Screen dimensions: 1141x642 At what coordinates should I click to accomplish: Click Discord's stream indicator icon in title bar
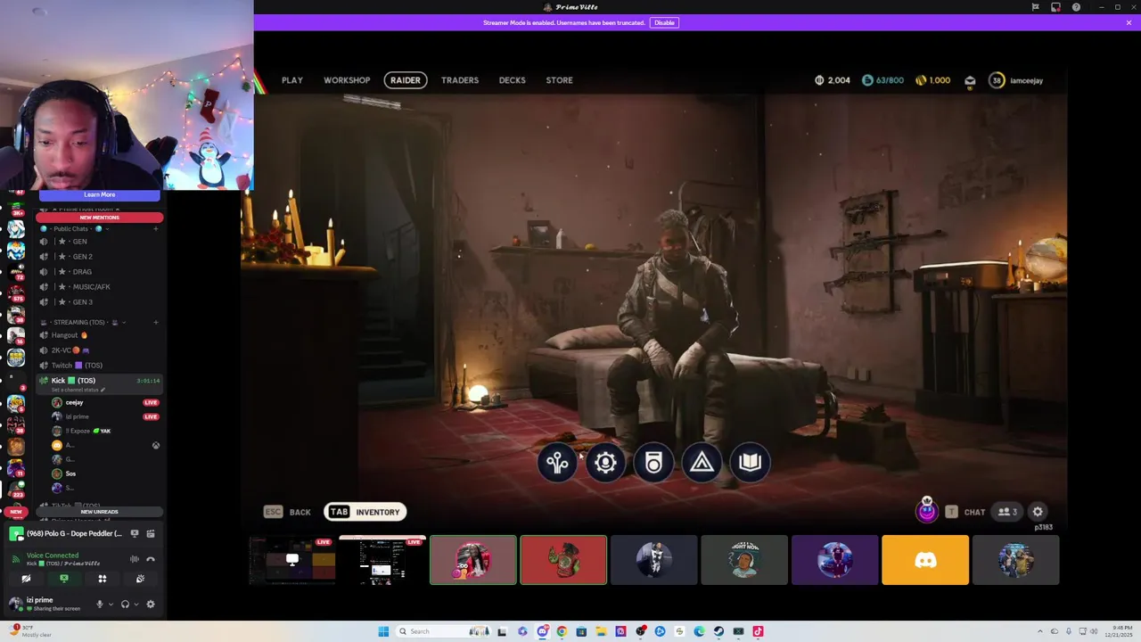[x=1055, y=7]
